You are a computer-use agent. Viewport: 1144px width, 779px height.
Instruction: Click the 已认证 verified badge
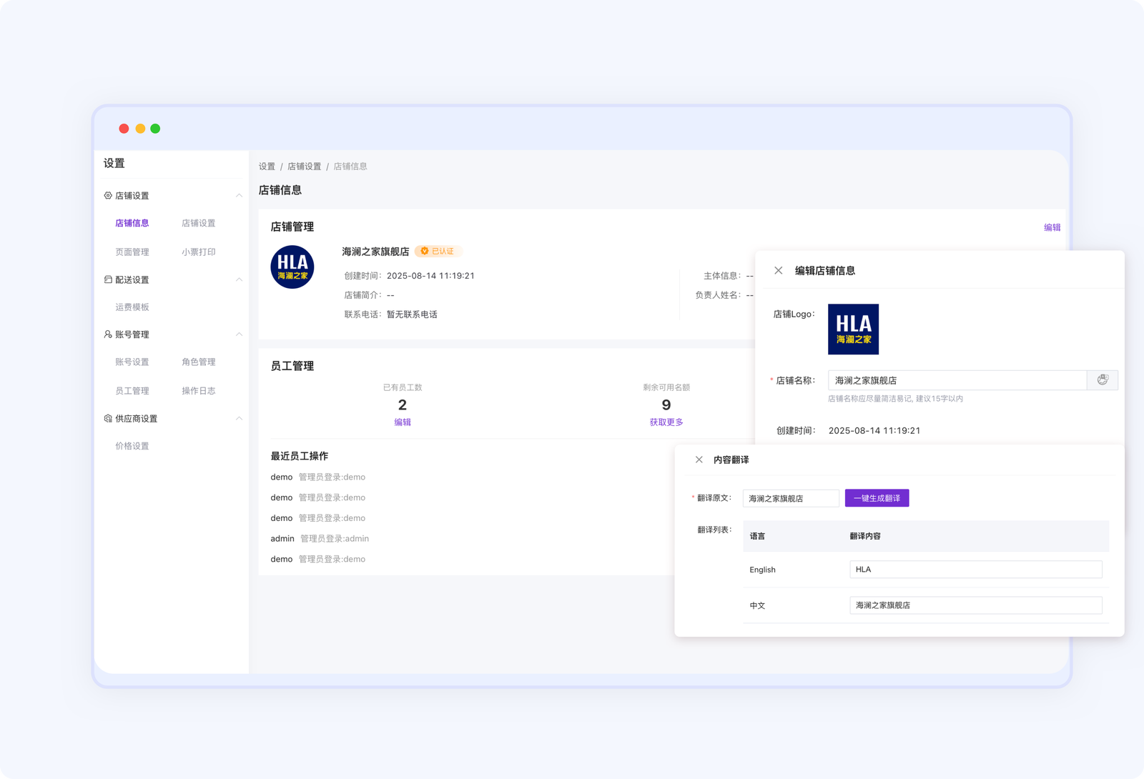tap(438, 252)
